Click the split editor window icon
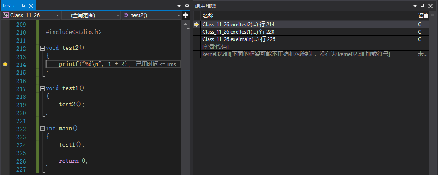Viewport: 438px width, 175px height. [x=186, y=15]
